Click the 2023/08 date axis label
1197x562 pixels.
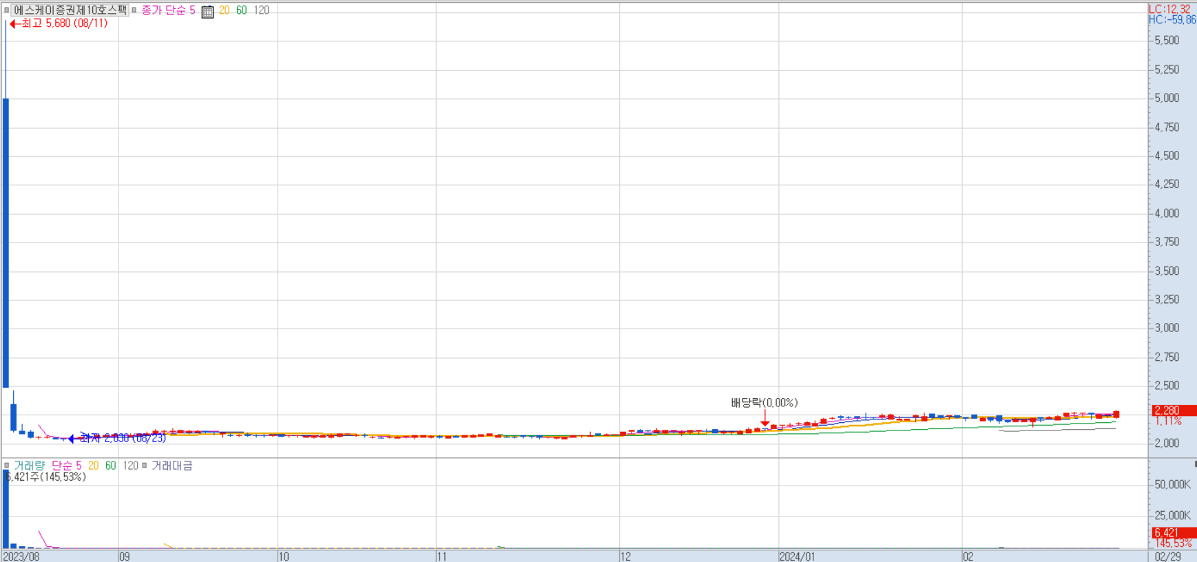(x=21, y=556)
